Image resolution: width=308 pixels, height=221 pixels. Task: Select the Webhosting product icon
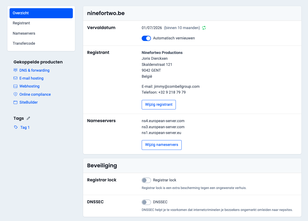click(x=15, y=86)
